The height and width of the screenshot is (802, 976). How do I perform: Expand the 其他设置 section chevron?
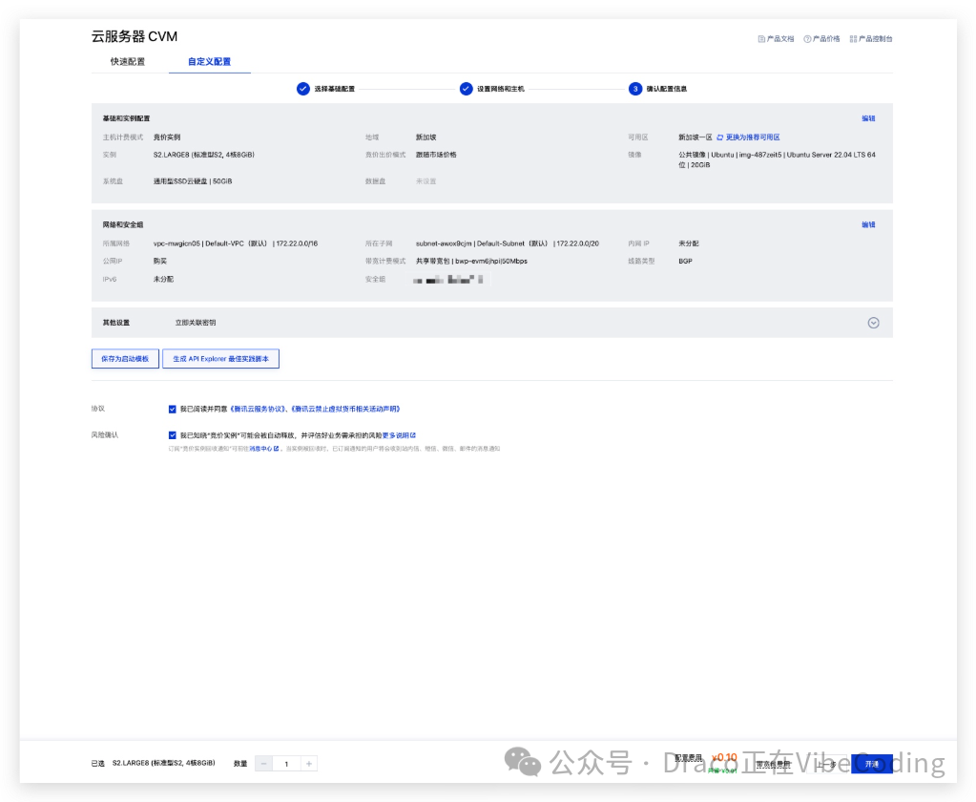(x=873, y=323)
